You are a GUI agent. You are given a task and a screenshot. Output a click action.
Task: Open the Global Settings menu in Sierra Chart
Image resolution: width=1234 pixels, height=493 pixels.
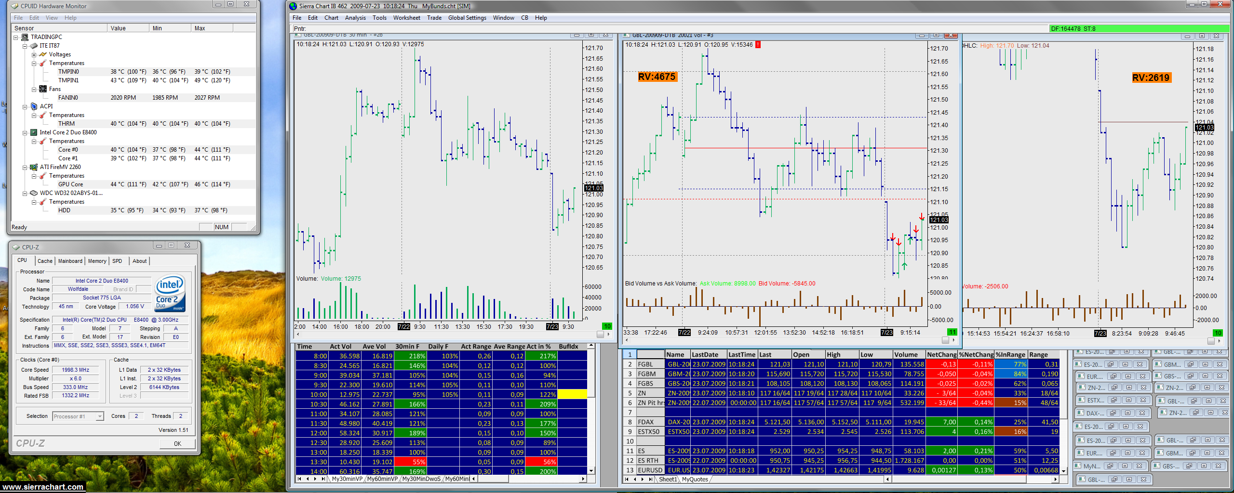467,18
